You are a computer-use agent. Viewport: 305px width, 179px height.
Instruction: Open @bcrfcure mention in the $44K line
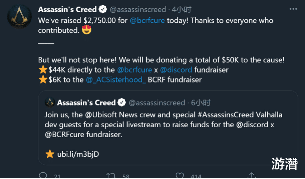click(134, 69)
